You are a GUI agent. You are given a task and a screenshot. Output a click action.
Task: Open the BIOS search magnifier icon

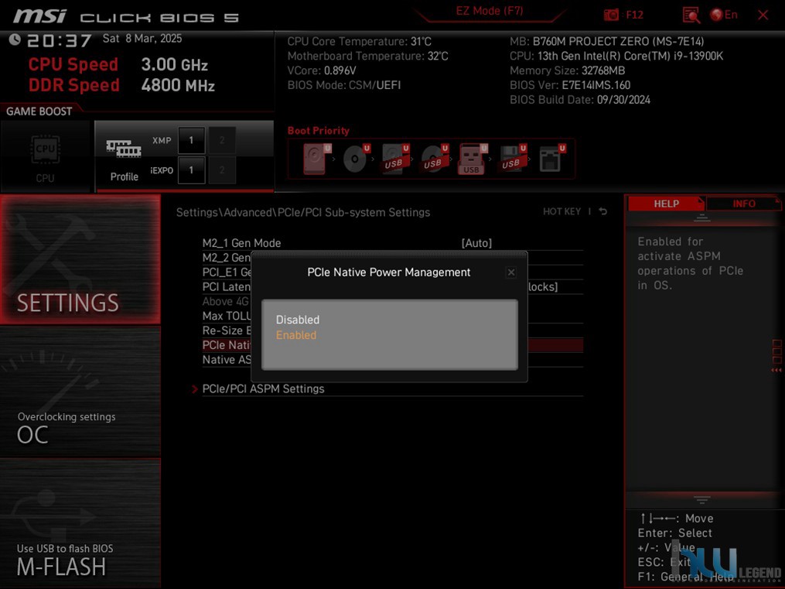click(691, 15)
